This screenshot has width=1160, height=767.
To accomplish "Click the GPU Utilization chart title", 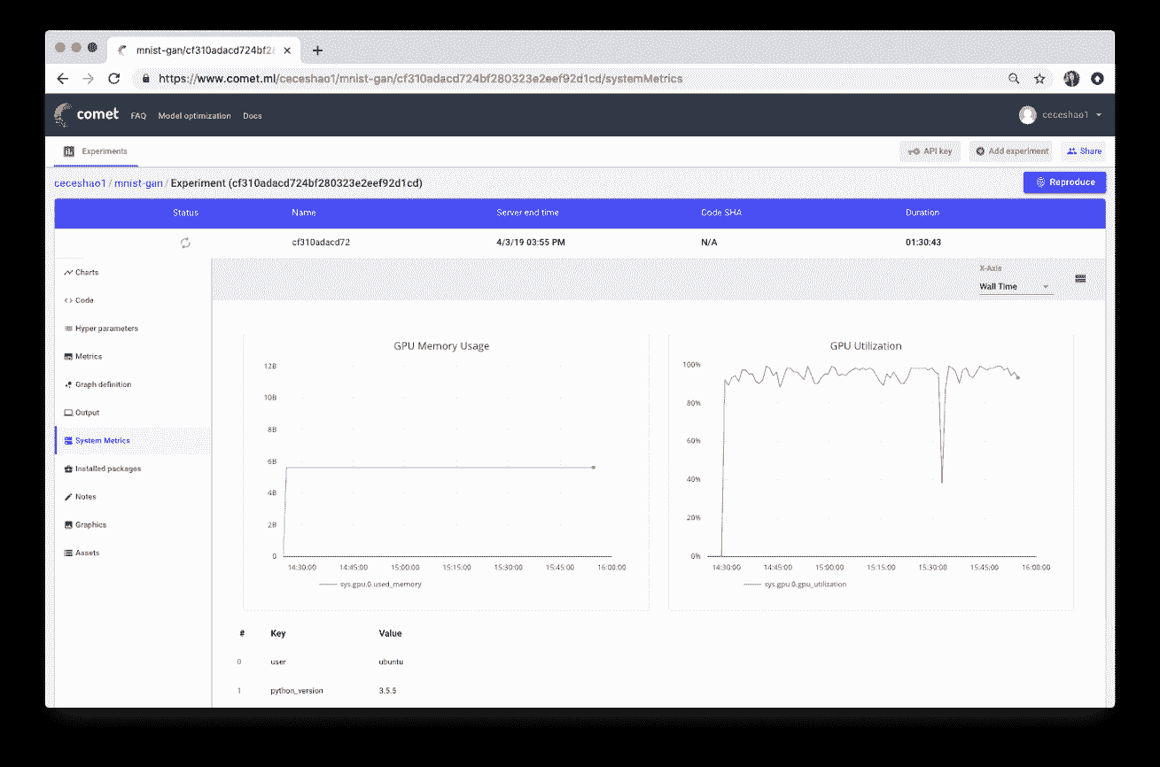I will coord(866,346).
